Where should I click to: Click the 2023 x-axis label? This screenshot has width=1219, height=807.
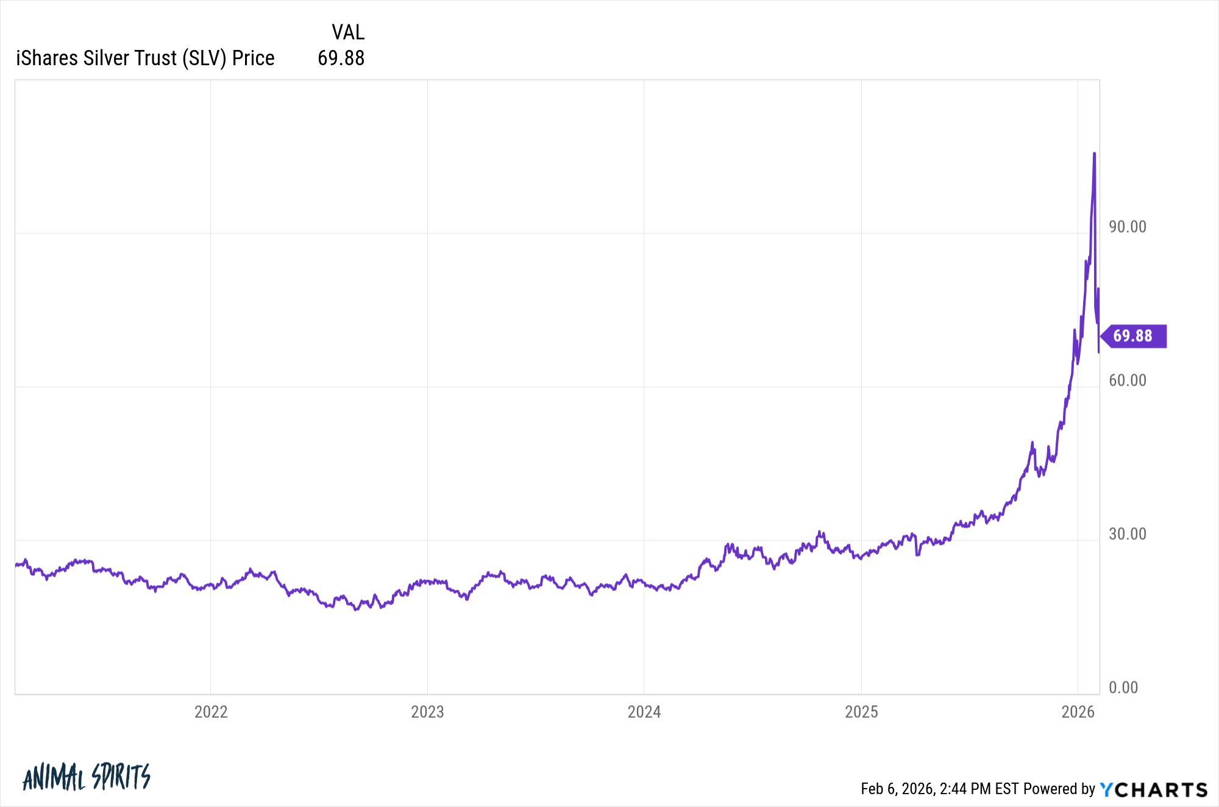coord(427,712)
